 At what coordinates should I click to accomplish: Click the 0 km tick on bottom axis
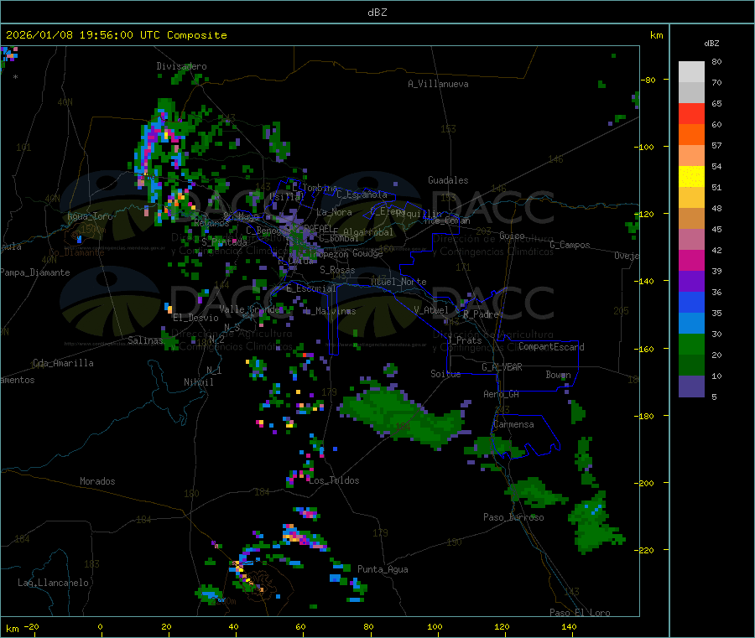(x=100, y=627)
